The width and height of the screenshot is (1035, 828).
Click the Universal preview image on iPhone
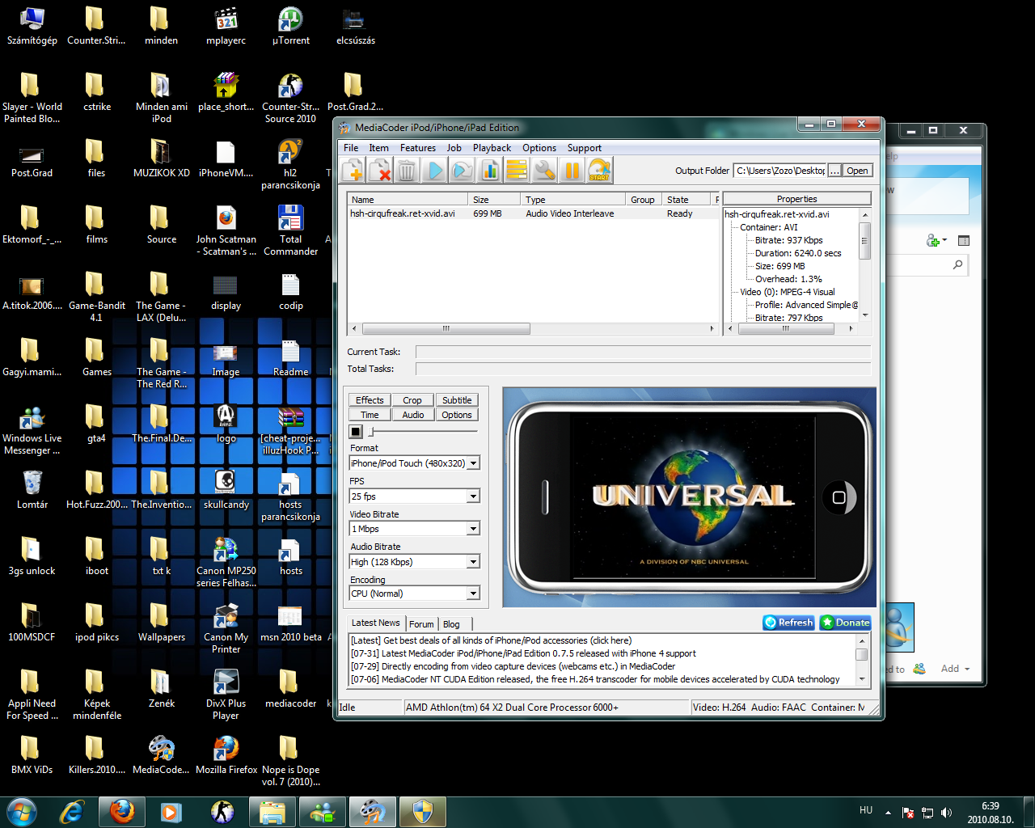click(x=693, y=496)
